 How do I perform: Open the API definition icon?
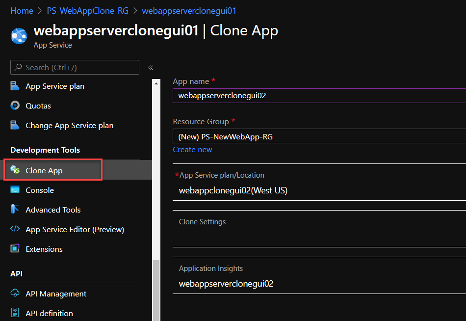(15, 313)
